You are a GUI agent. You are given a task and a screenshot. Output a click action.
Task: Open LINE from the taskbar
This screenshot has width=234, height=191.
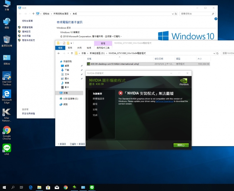pyautogui.click(x=92, y=187)
